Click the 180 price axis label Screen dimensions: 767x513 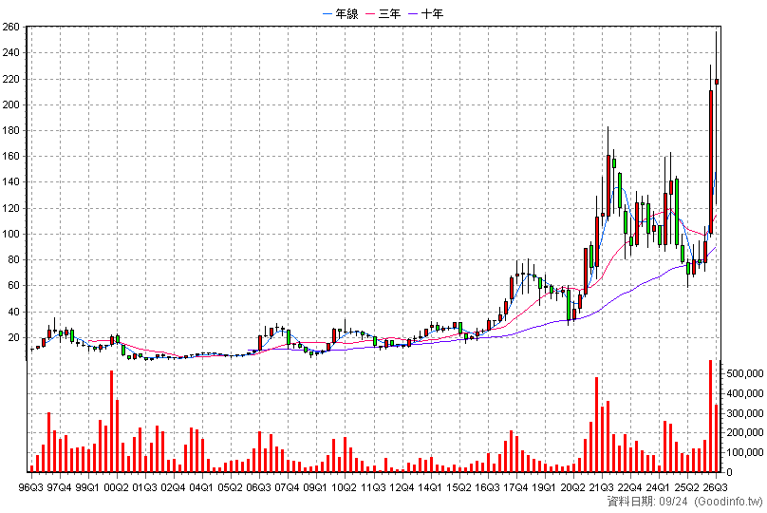coord(10,131)
